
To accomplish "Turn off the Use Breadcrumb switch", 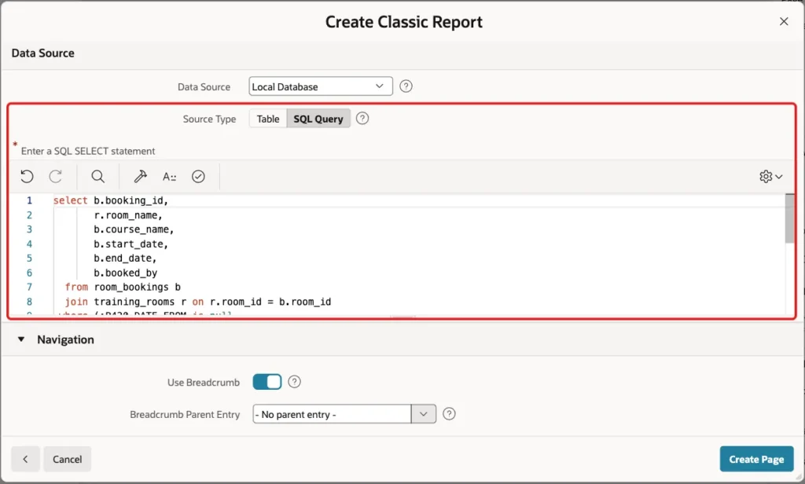I will coord(267,382).
